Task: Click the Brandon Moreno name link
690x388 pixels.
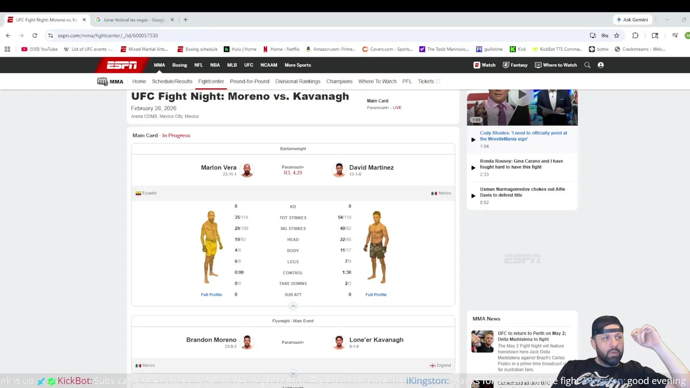Action: [x=211, y=340]
